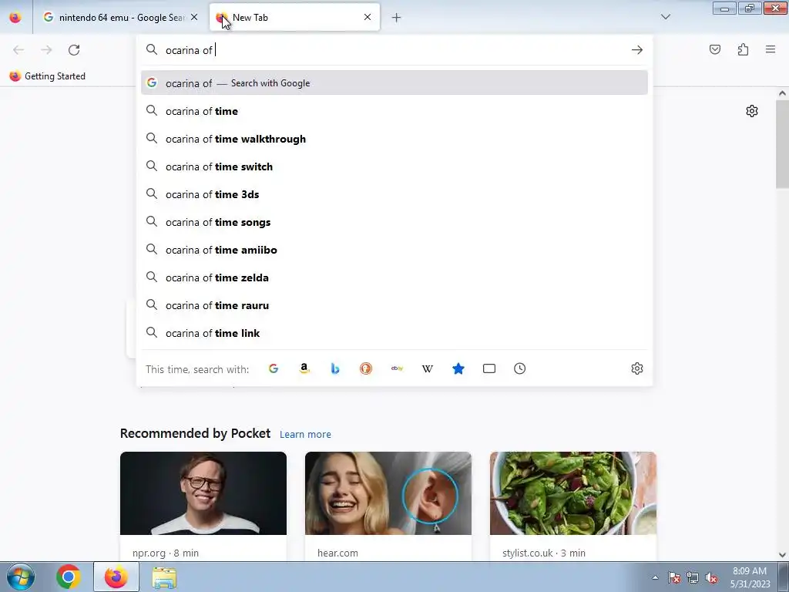The width and height of the screenshot is (789, 592).
Task: Pick suggestion 'ocarina of time zelda'
Action: click(x=394, y=277)
